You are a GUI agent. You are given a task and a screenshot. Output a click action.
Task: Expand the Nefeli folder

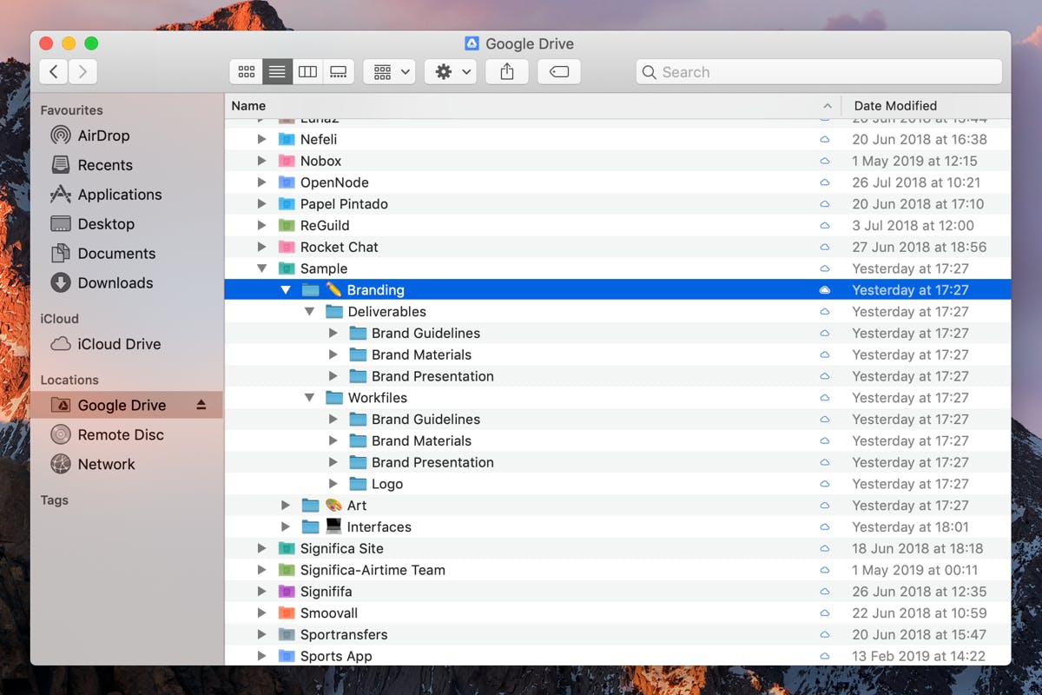tap(262, 139)
